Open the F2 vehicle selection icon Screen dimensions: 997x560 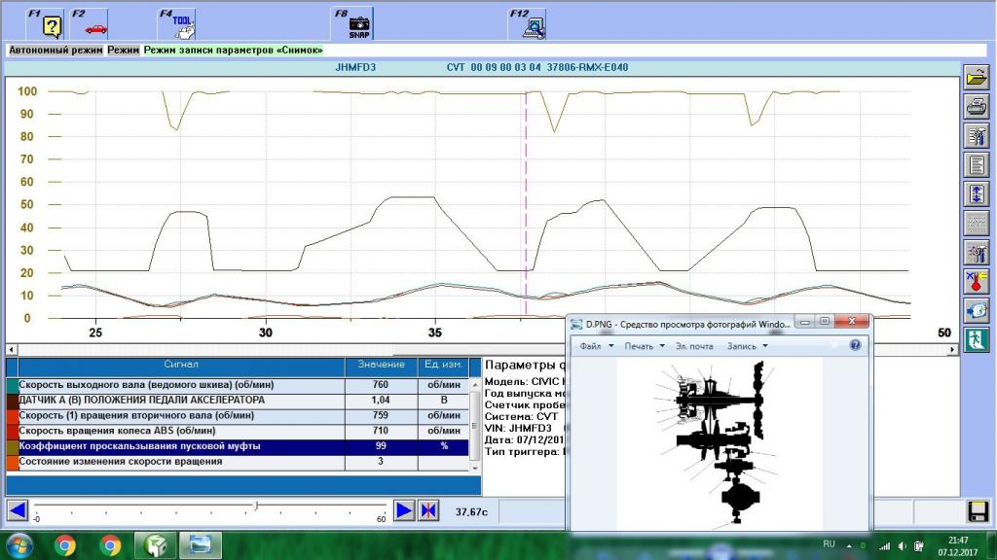point(95,23)
